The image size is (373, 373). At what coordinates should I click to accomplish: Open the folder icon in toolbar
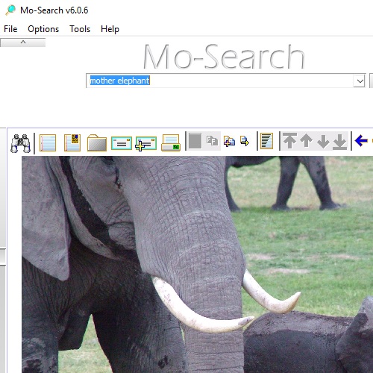tap(97, 142)
